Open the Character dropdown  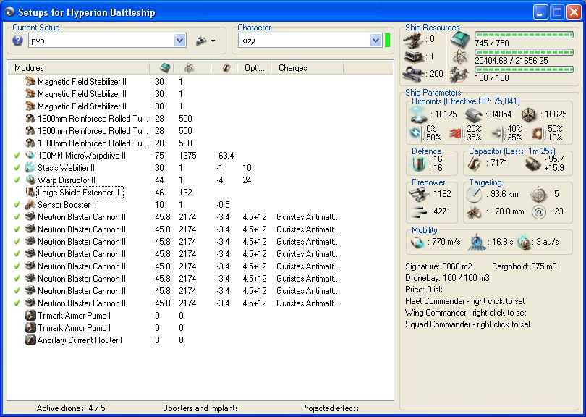[x=375, y=41]
